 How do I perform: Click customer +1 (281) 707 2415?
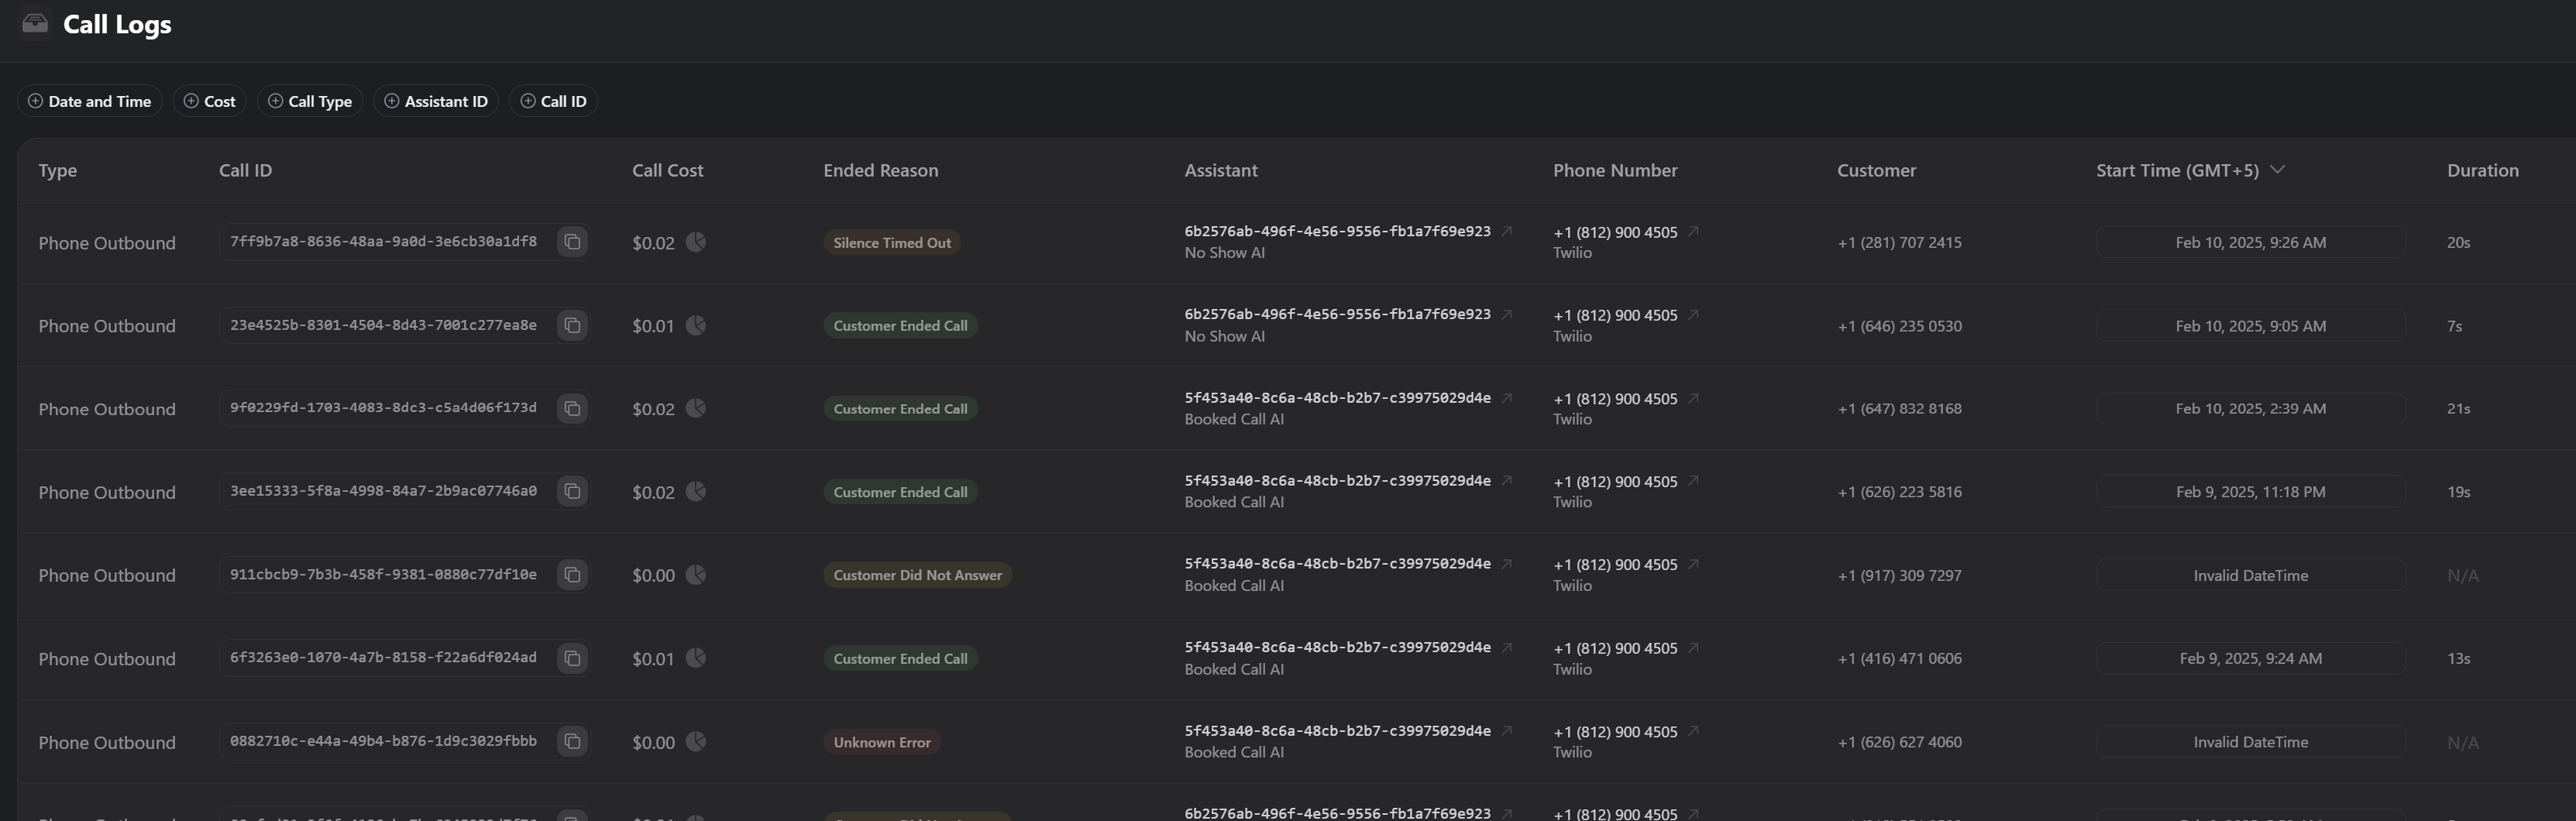(1899, 242)
